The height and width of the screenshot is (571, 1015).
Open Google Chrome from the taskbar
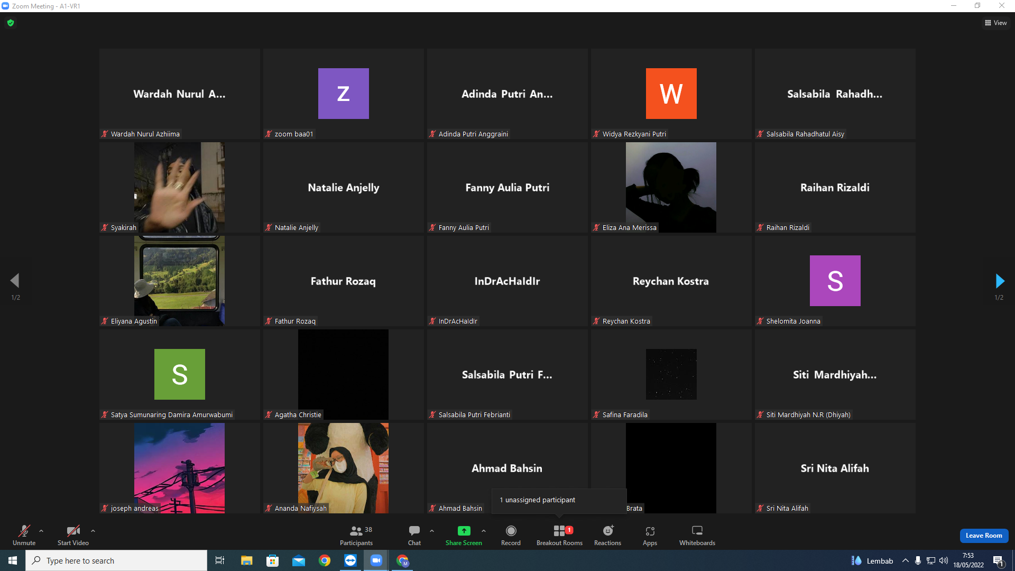pos(324,560)
